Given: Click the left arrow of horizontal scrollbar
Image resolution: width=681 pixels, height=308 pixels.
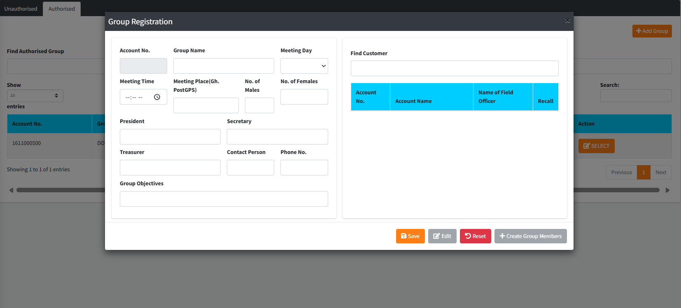Looking at the screenshot, I should point(11,190).
